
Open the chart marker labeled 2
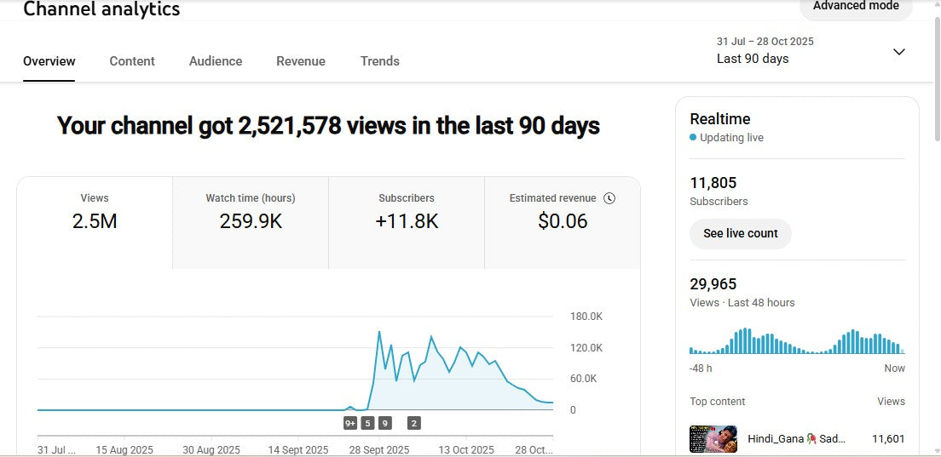(413, 423)
